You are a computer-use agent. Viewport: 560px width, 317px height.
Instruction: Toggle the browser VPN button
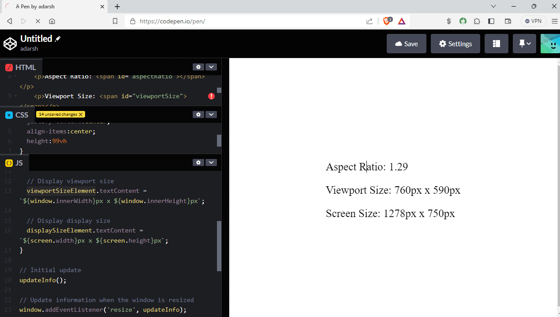(x=533, y=21)
